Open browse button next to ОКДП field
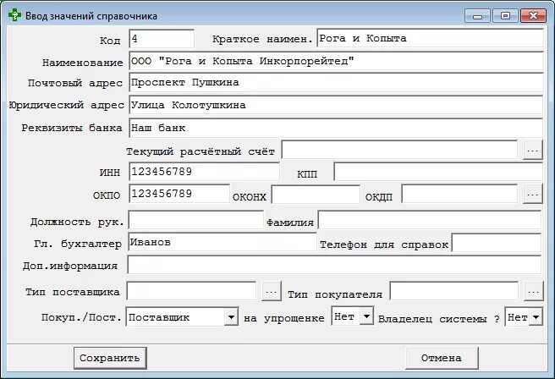 pos(532,195)
